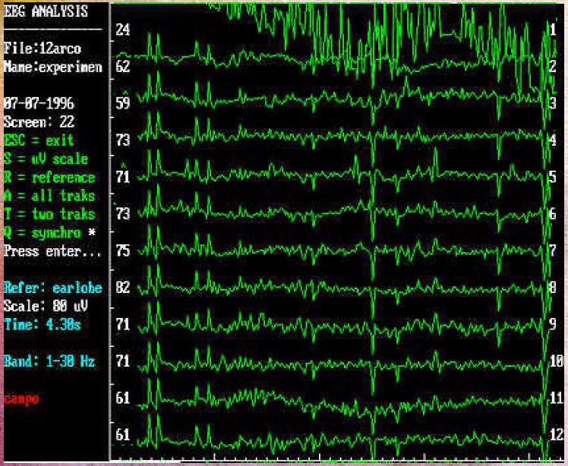This screenshot has height=466, width=568.
Task: Activate the 'A = all traks' option
Action: tap(49, 196)
